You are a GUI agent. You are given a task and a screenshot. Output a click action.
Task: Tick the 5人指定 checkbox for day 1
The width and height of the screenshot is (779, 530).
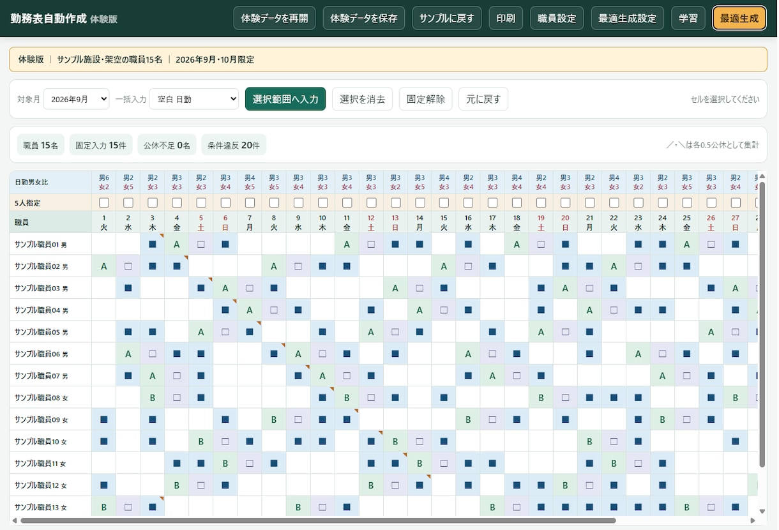click(104, 202)
